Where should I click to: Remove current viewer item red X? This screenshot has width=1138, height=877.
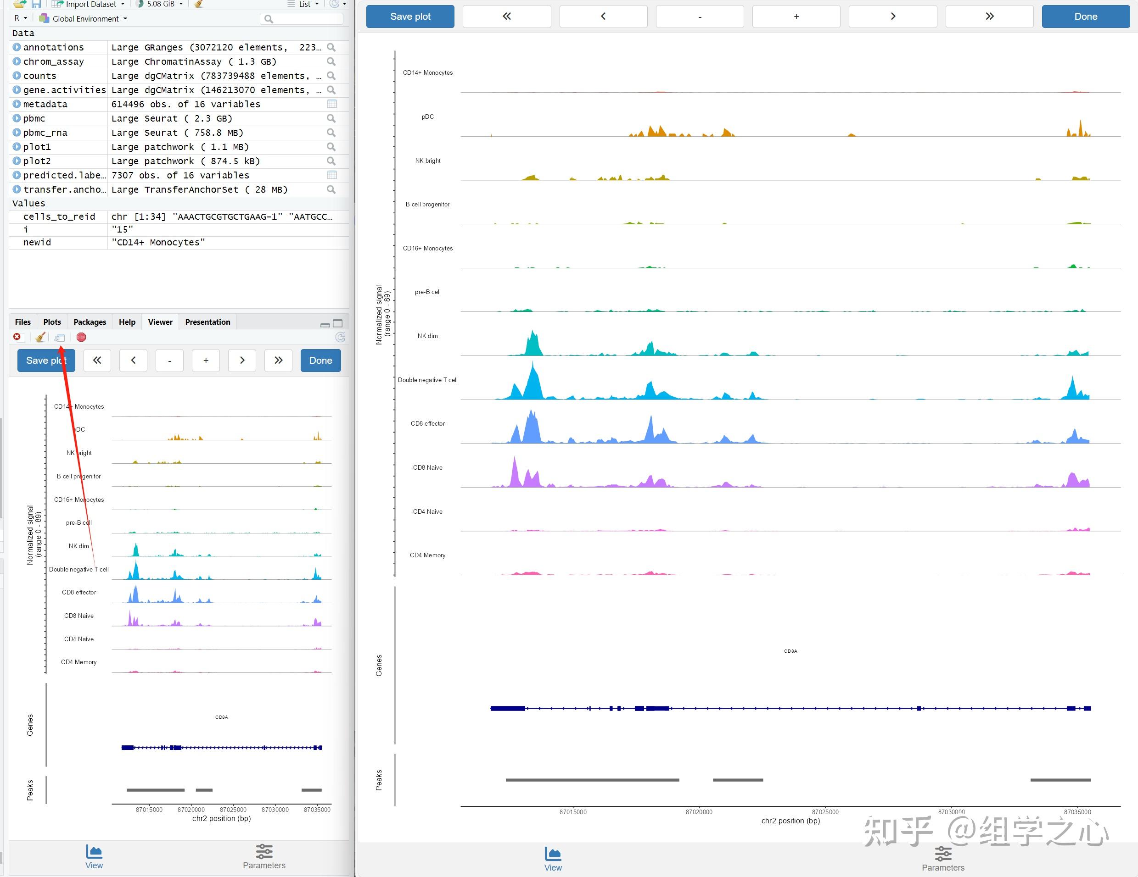(17, 337)
